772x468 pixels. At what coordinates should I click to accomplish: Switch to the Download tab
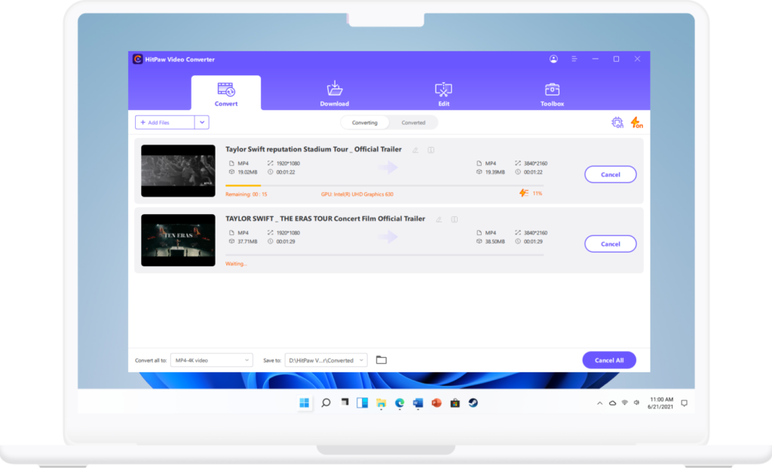[x=334, y=94]
